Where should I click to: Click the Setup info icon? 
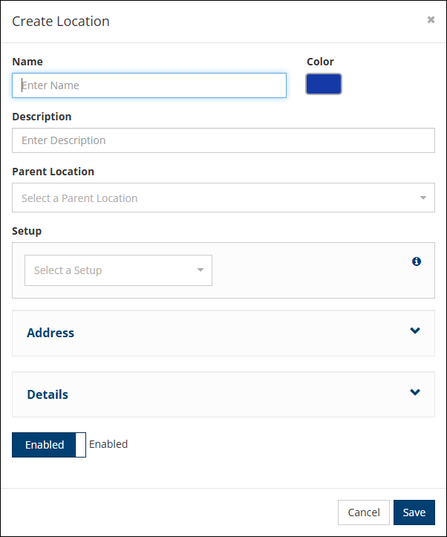tap(417, 261)
